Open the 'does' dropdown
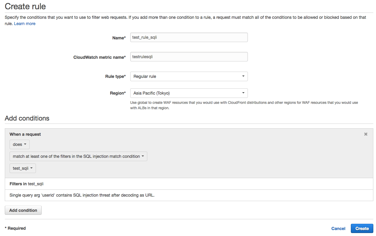376x236 pixels. [19, 144]
